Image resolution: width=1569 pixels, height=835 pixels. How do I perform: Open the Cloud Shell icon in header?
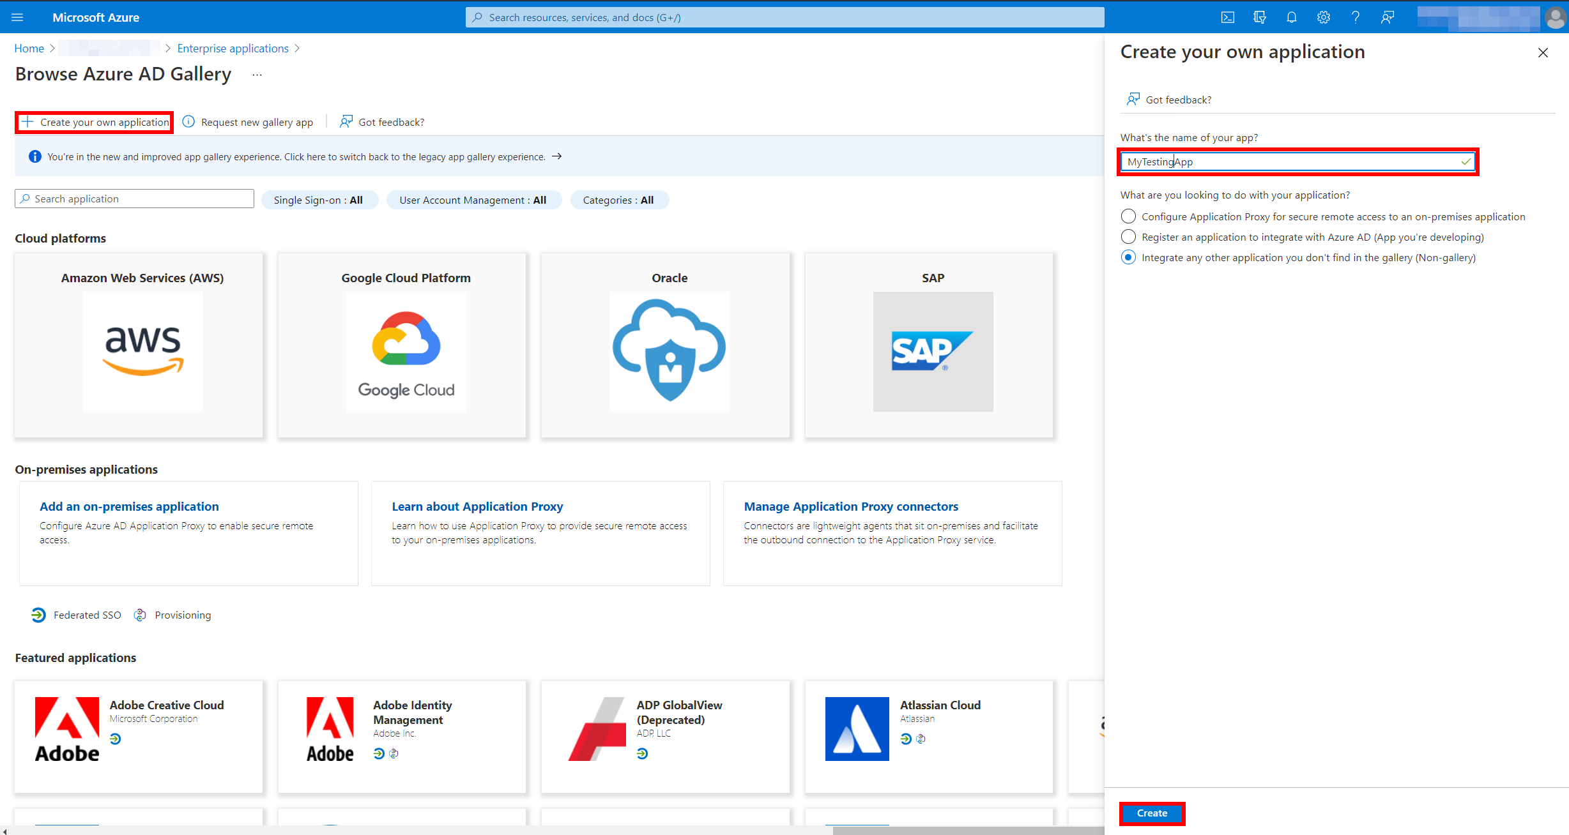1227,17
